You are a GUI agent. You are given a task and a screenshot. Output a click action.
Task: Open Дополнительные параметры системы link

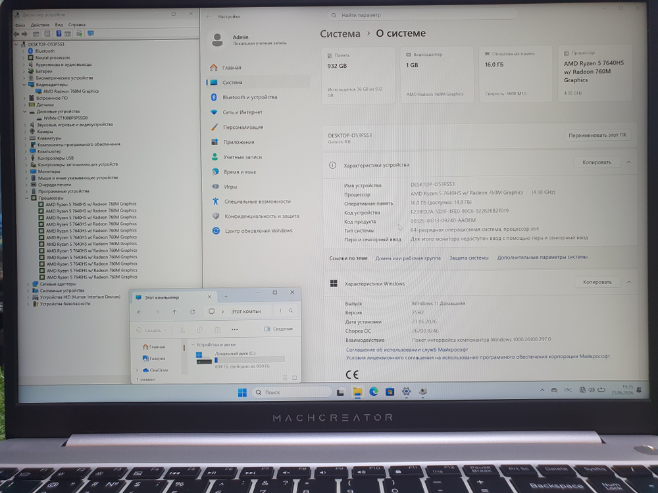click(542, 258)
